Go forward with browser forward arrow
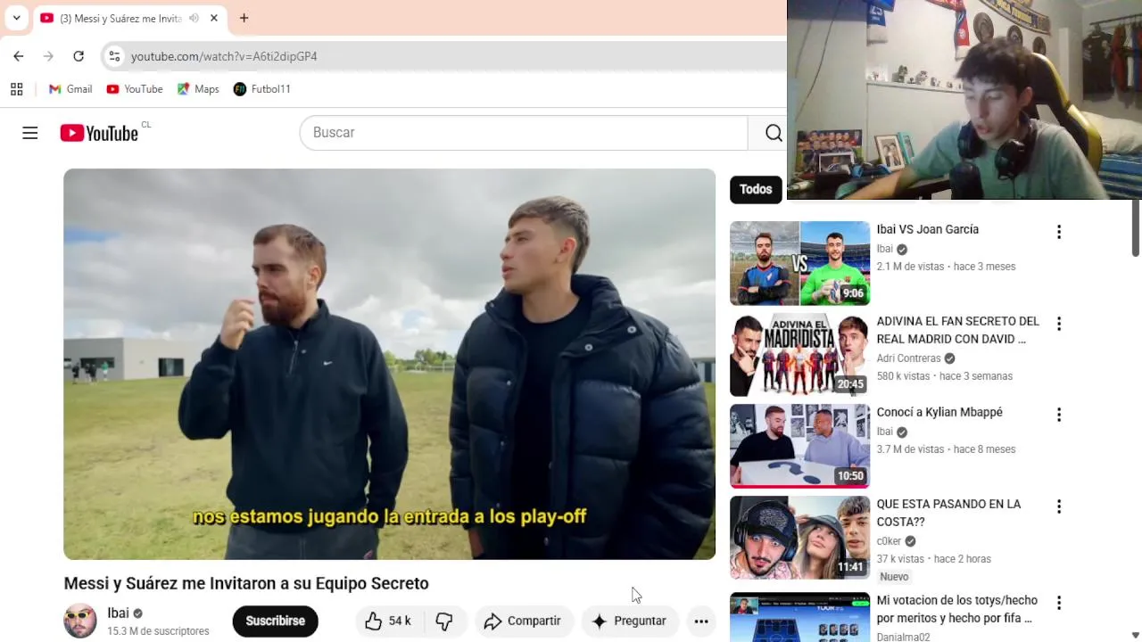The width and height of the screenshot is (1142, 642). [x=48, y=56]
